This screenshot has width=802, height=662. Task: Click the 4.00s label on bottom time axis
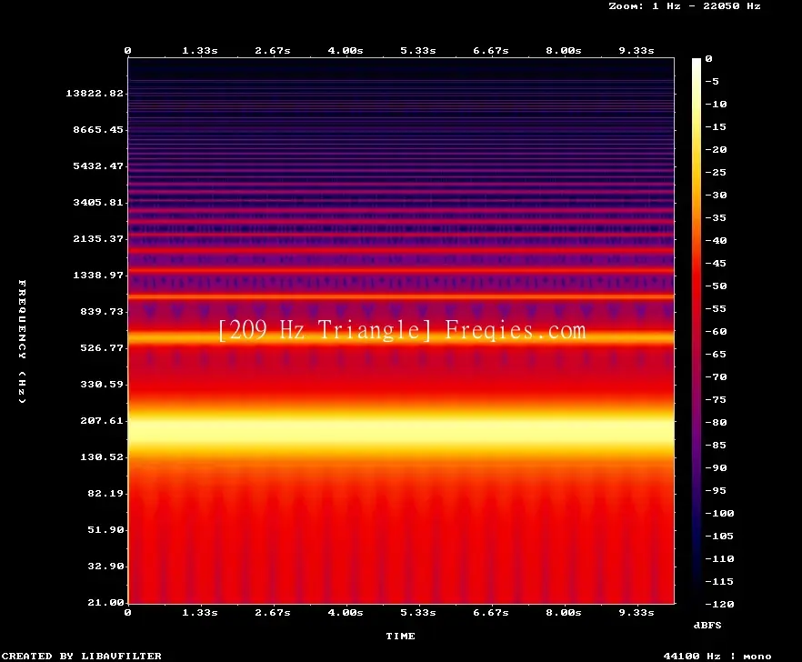point(346,612)
